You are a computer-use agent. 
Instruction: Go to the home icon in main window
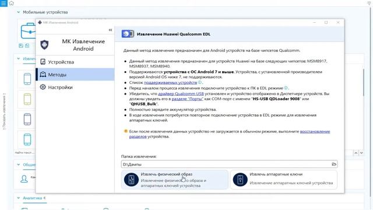[x=12, y=3]
